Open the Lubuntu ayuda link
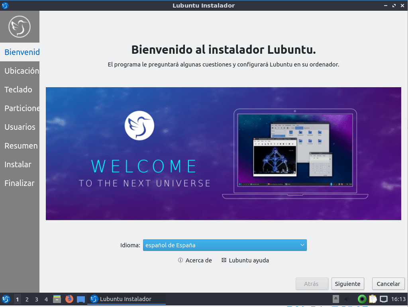 [249, 260]
